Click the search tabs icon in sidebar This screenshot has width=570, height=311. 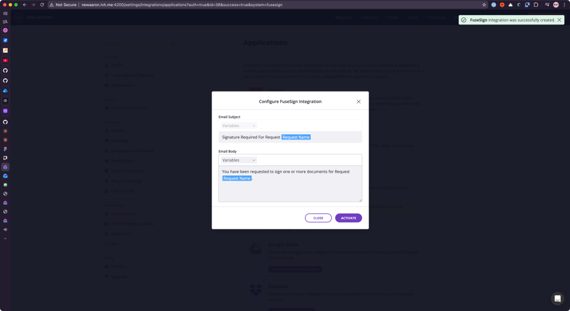coord(5,22)
